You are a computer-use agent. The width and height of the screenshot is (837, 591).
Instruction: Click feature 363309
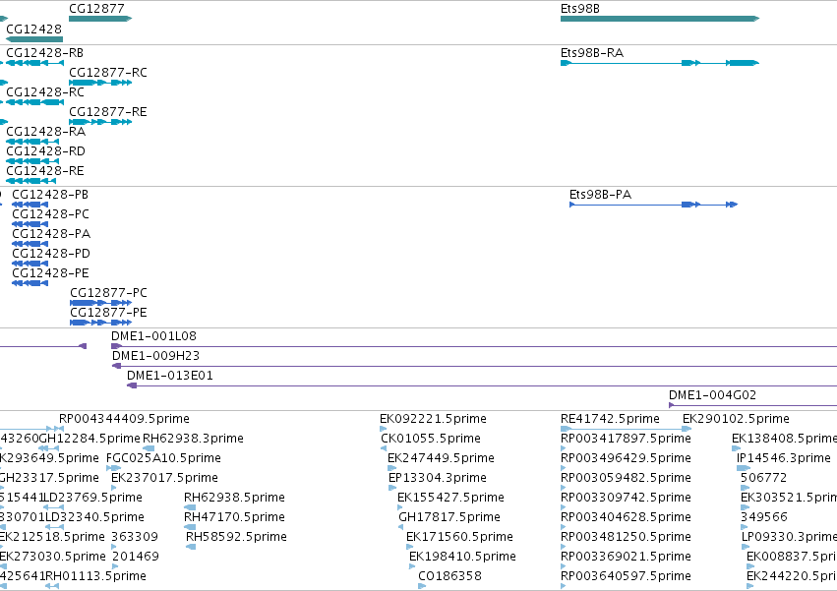click(135, 537)
